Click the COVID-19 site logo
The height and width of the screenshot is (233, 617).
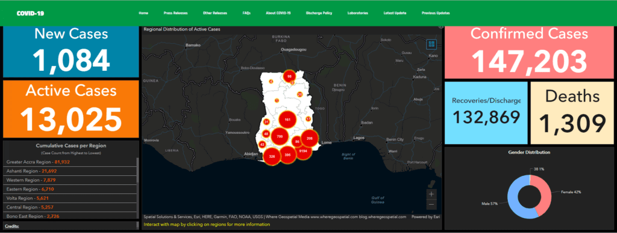click(x=30, y=13)
